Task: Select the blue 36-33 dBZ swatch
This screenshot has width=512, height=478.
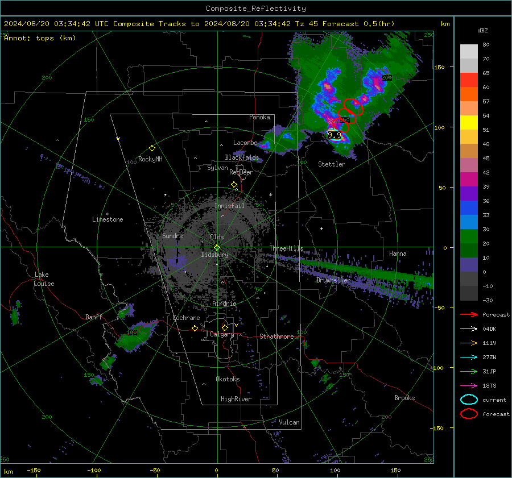Action: (x=469, y=208)
